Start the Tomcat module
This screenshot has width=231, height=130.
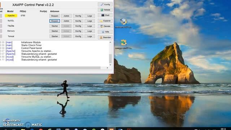pyautogui.click(x=55, y=36)
